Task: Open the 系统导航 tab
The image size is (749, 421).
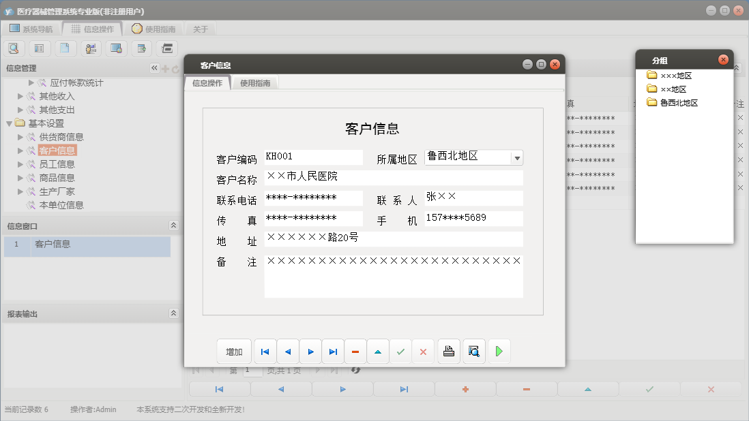Action: tap(31, 28)
